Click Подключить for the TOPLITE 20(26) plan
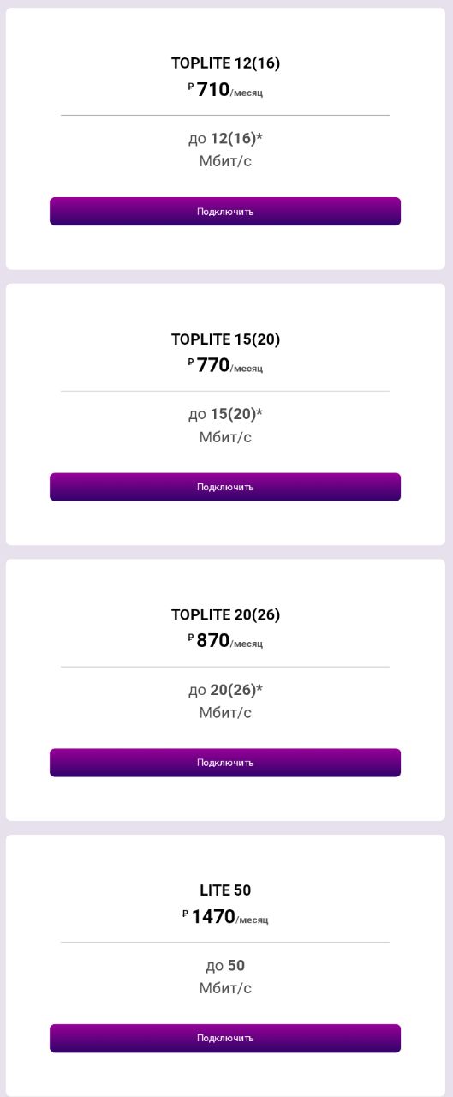This screenshot has height=1097, width=453. coord(225,763)
